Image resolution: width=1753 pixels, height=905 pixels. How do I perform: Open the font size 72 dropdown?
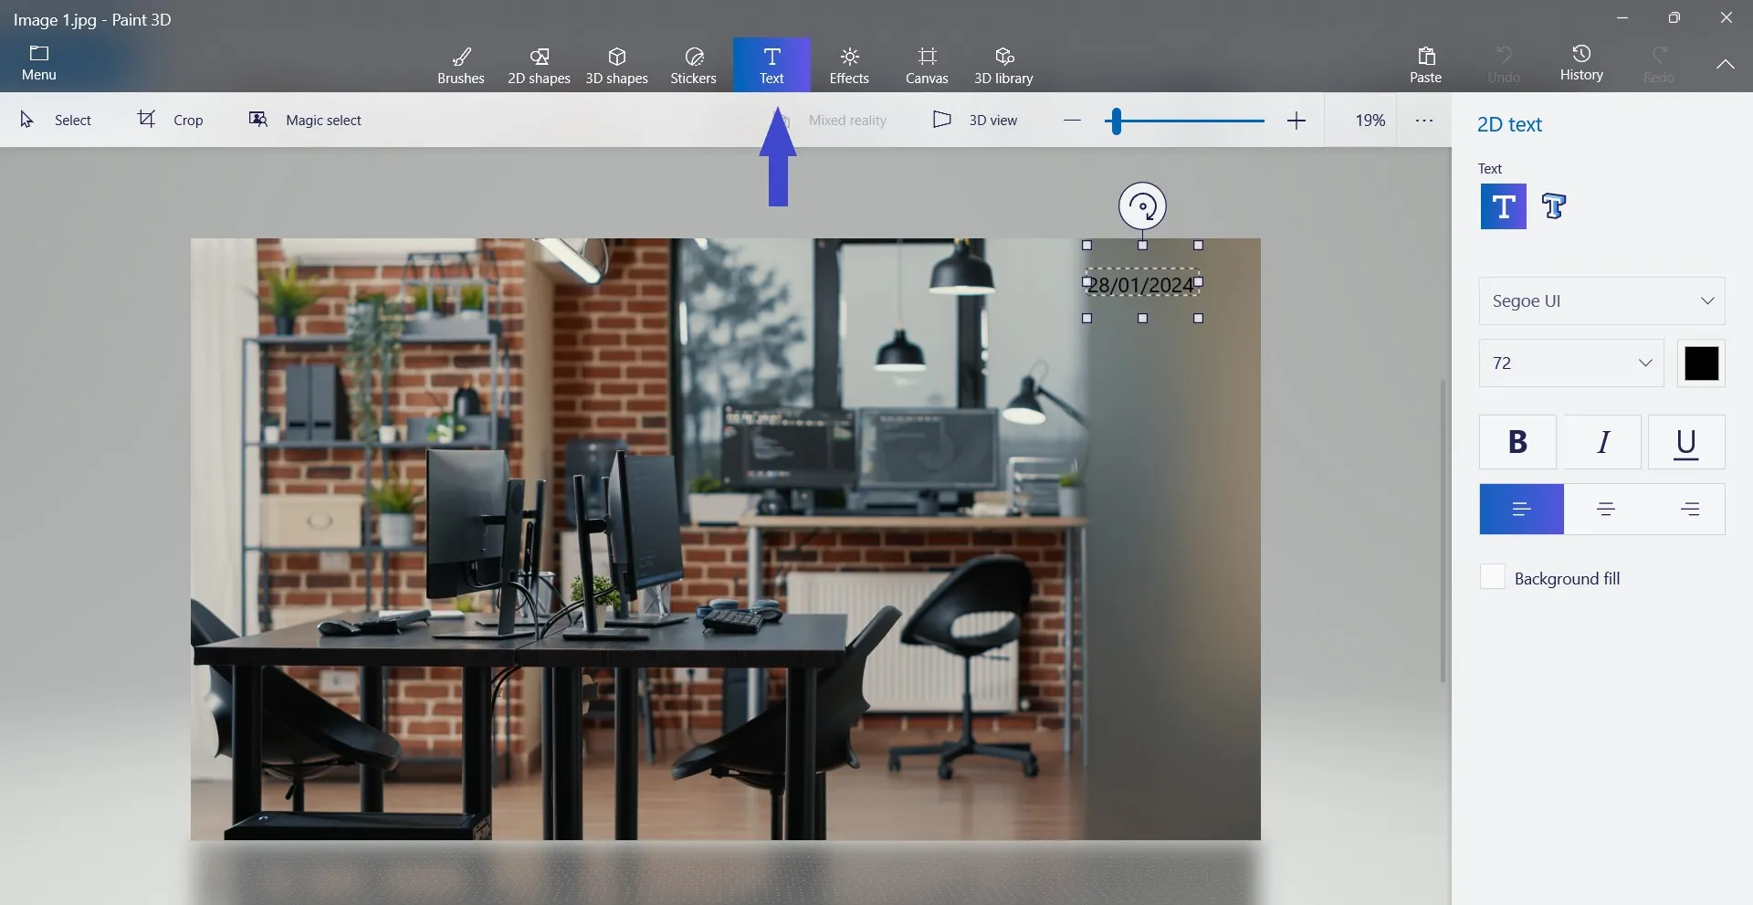click(1570, 363)
